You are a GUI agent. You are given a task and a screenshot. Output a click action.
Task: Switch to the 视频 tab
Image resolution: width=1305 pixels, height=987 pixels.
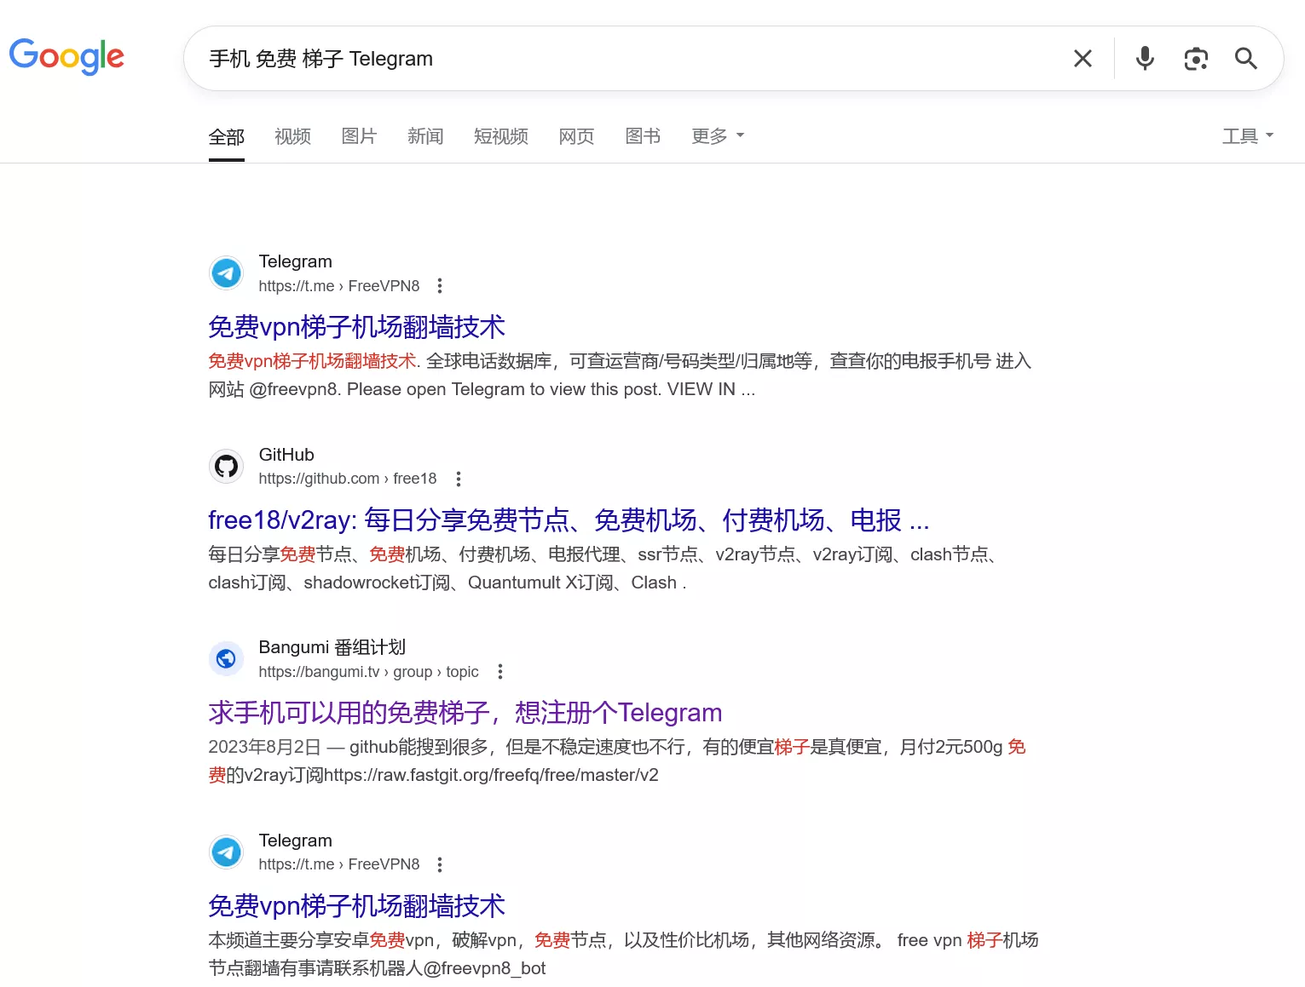tap(292, 136)
